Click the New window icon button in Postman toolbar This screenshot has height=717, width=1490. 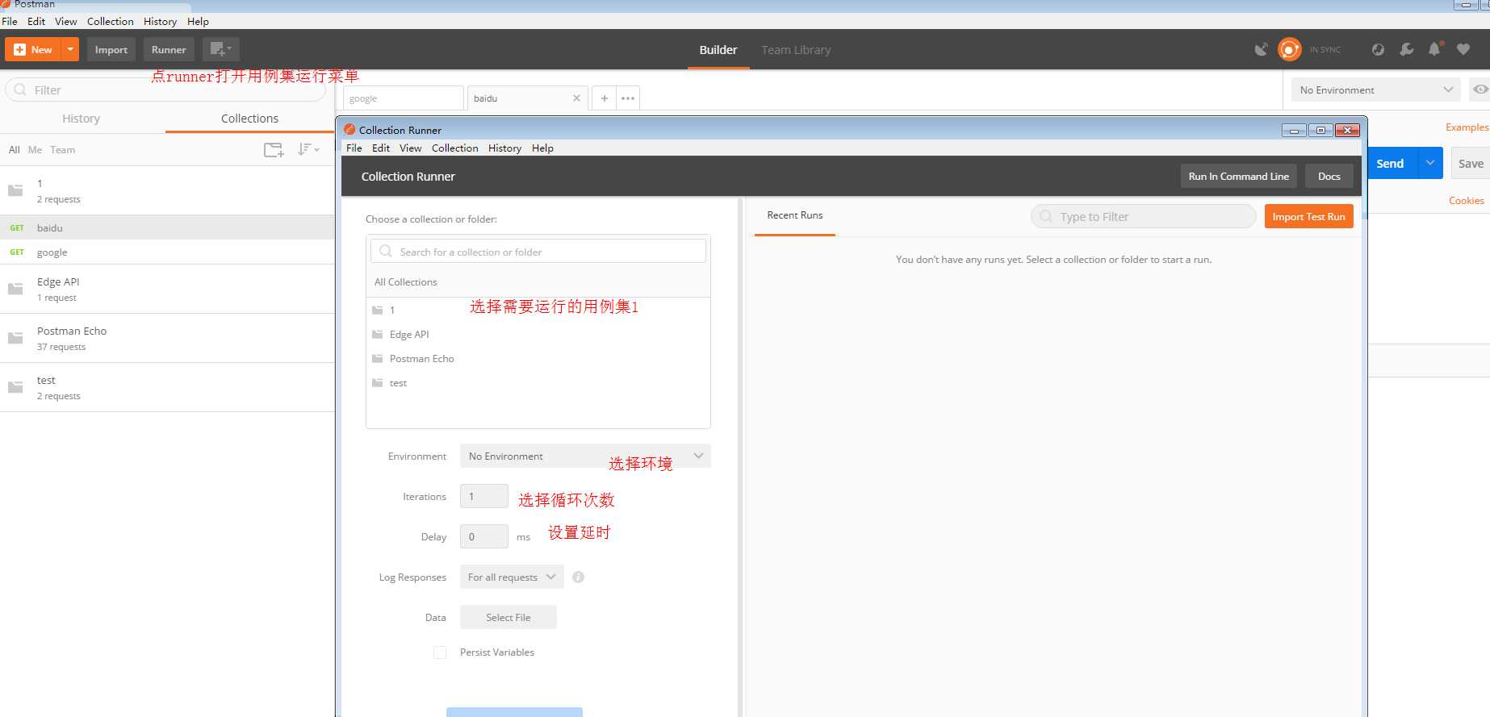pos(220,49)
